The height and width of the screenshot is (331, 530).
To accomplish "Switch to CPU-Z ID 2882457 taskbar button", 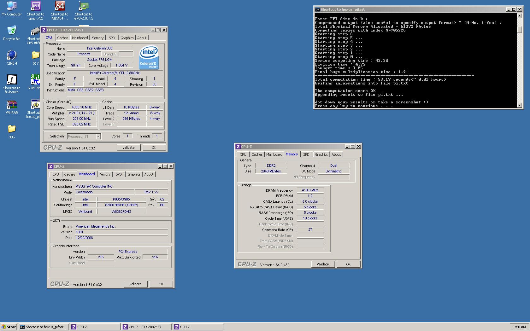I will (x=147, y=327).
